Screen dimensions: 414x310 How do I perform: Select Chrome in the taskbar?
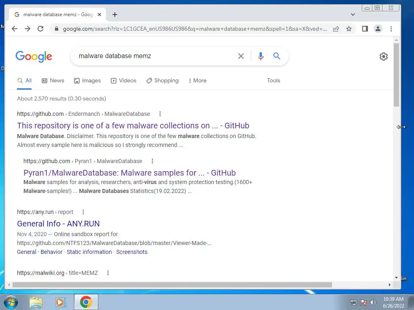click(86, 302)
